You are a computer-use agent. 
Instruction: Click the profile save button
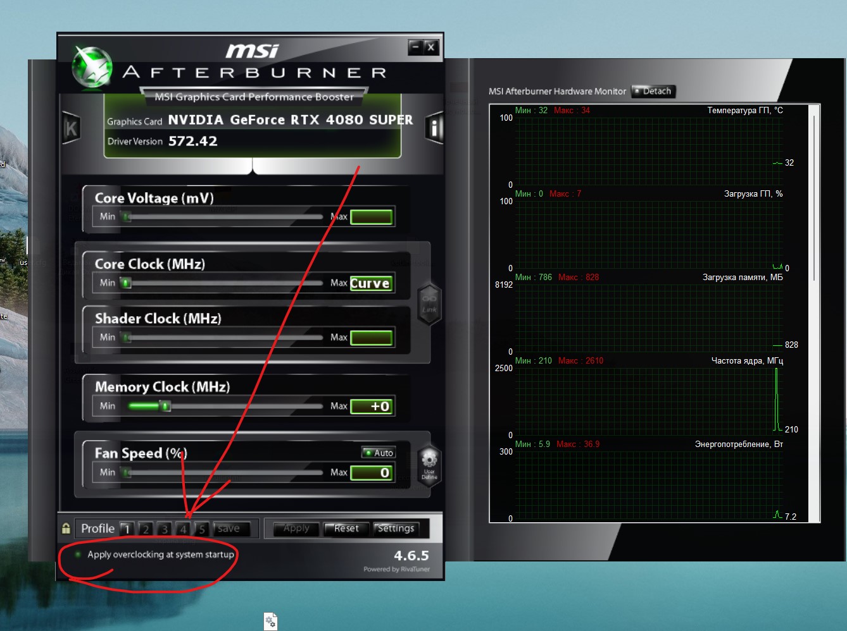point(231,529)
